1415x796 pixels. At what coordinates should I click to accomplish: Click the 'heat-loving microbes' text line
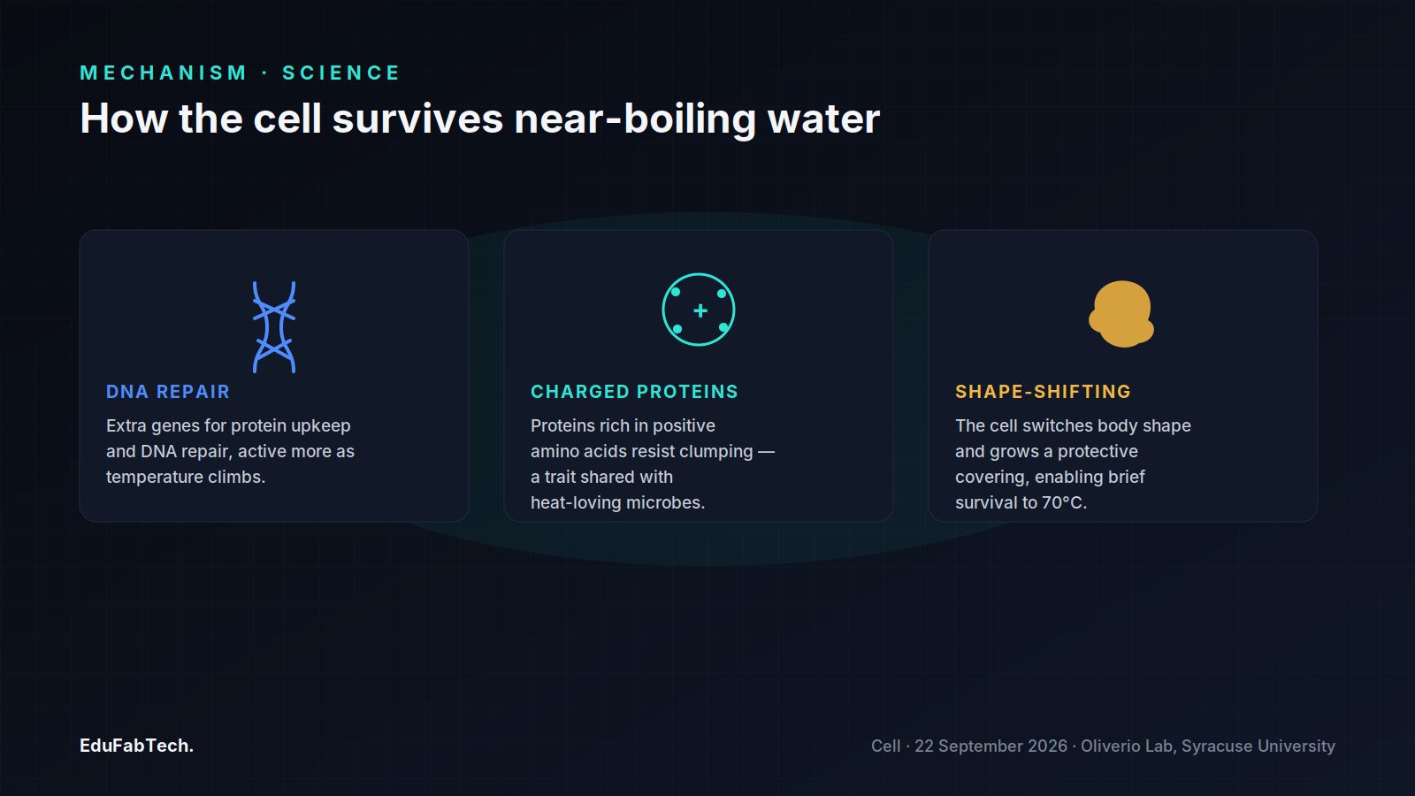617,502
